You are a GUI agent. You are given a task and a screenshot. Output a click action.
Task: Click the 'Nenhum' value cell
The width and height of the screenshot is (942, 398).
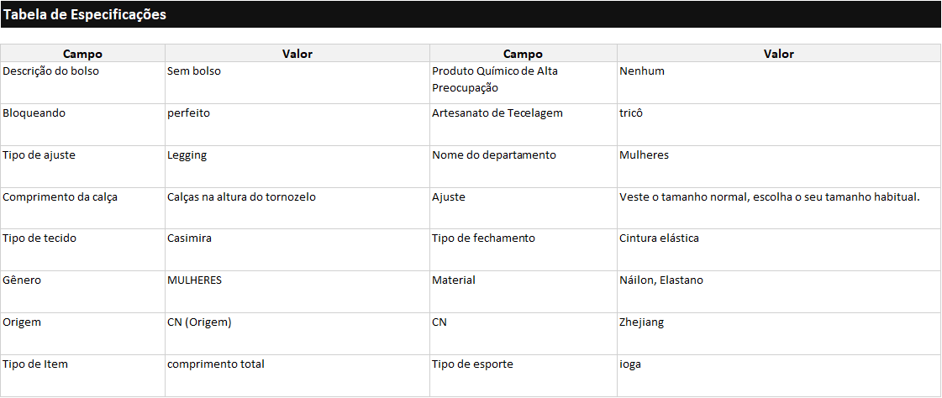click(642, 71)
